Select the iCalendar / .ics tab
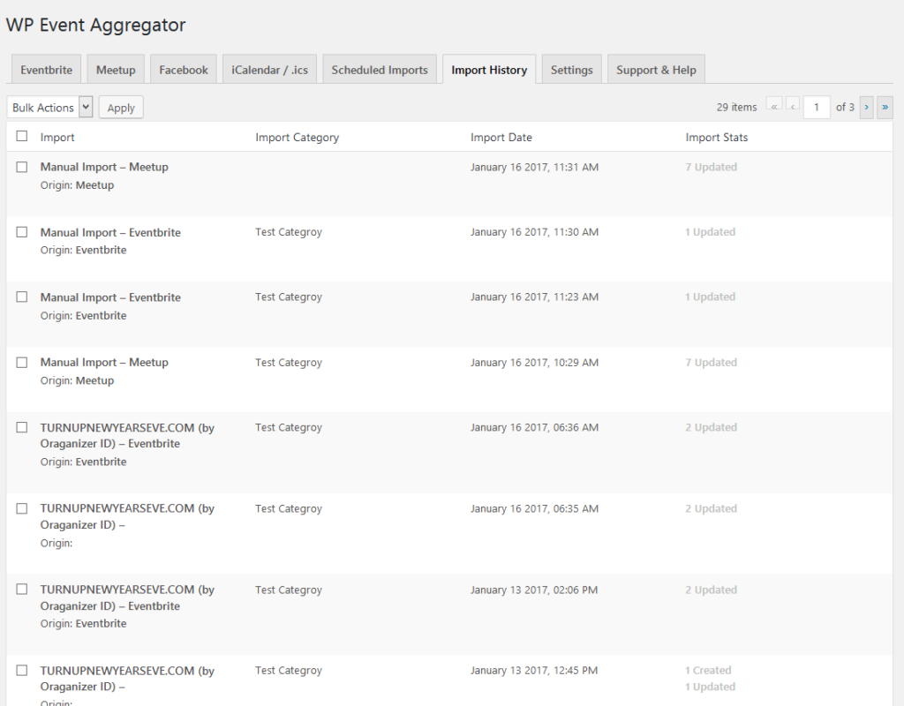904x706 pixels. coord(269,69)
